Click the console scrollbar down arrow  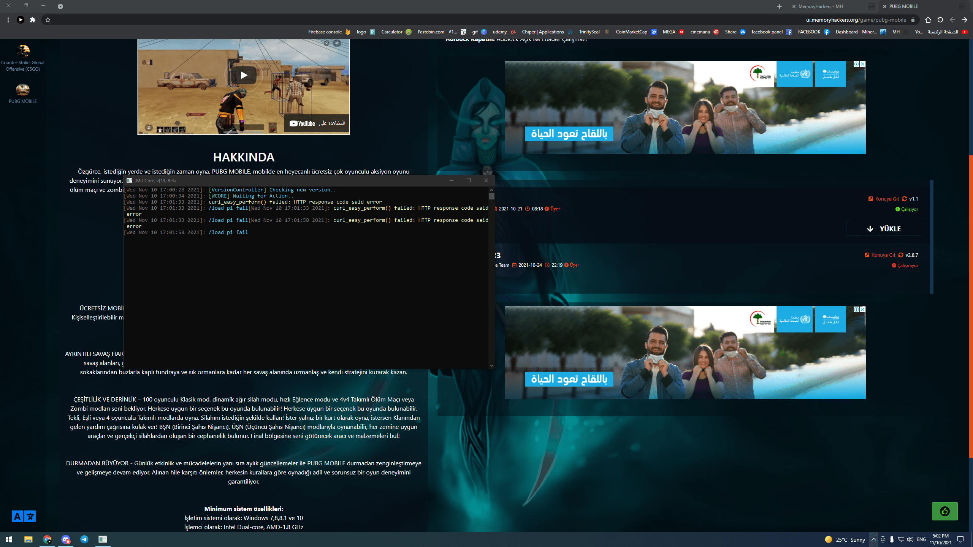(491, 365)
